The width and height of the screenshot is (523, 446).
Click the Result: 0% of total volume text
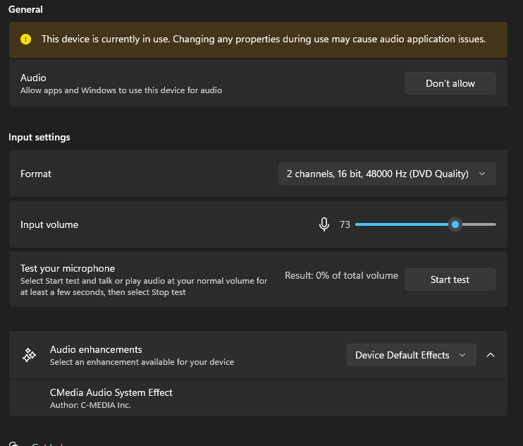[341, 275]
